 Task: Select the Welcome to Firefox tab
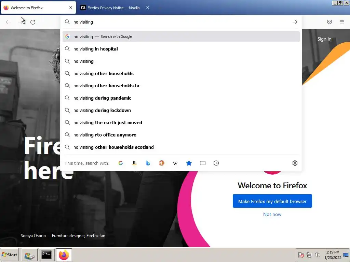pyautogui.click(x=38, y=8)
